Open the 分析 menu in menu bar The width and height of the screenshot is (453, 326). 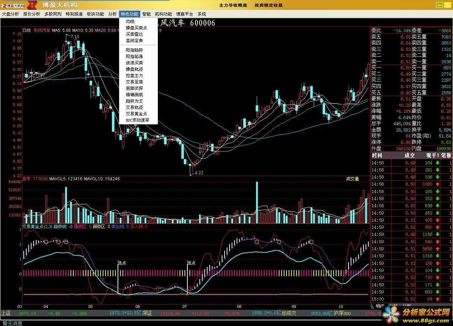tap(113, 14)
